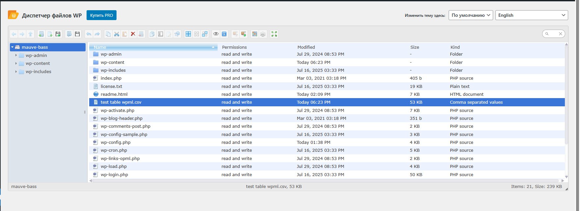Click the new folder toolbar icon
This screenshot has width=580, height=211.
pyautogui.click(x=41, y=34)
